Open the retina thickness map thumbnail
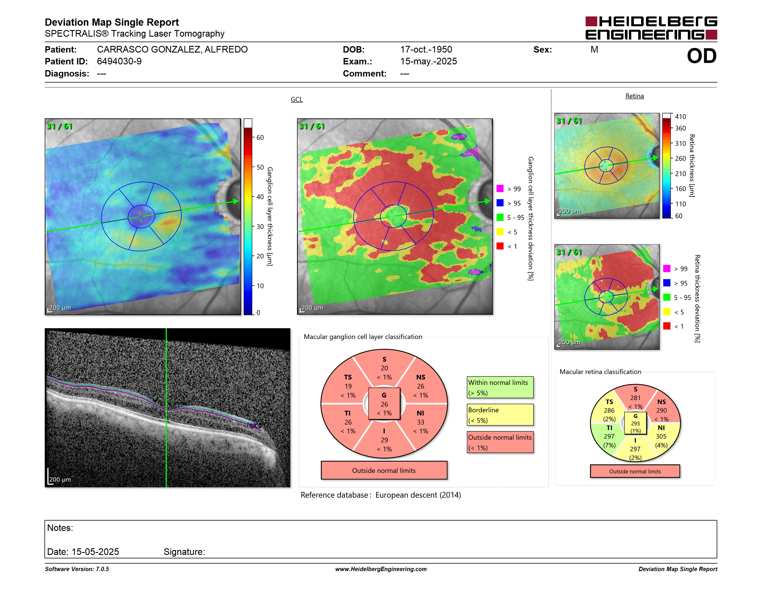The image size is (762, 589). point(607,166)
